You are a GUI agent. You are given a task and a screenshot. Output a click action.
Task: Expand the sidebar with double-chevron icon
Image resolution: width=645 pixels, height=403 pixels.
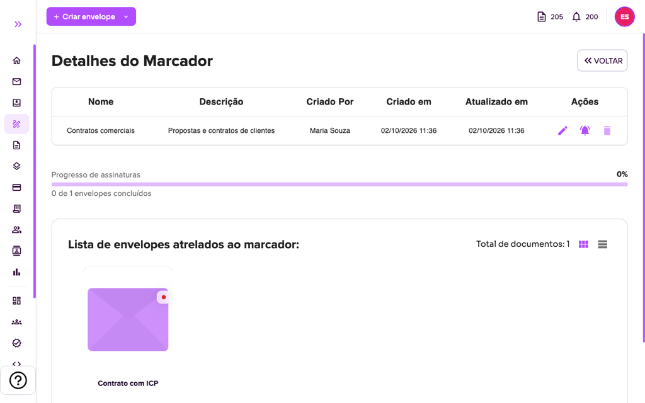click(x=18, y=25)
